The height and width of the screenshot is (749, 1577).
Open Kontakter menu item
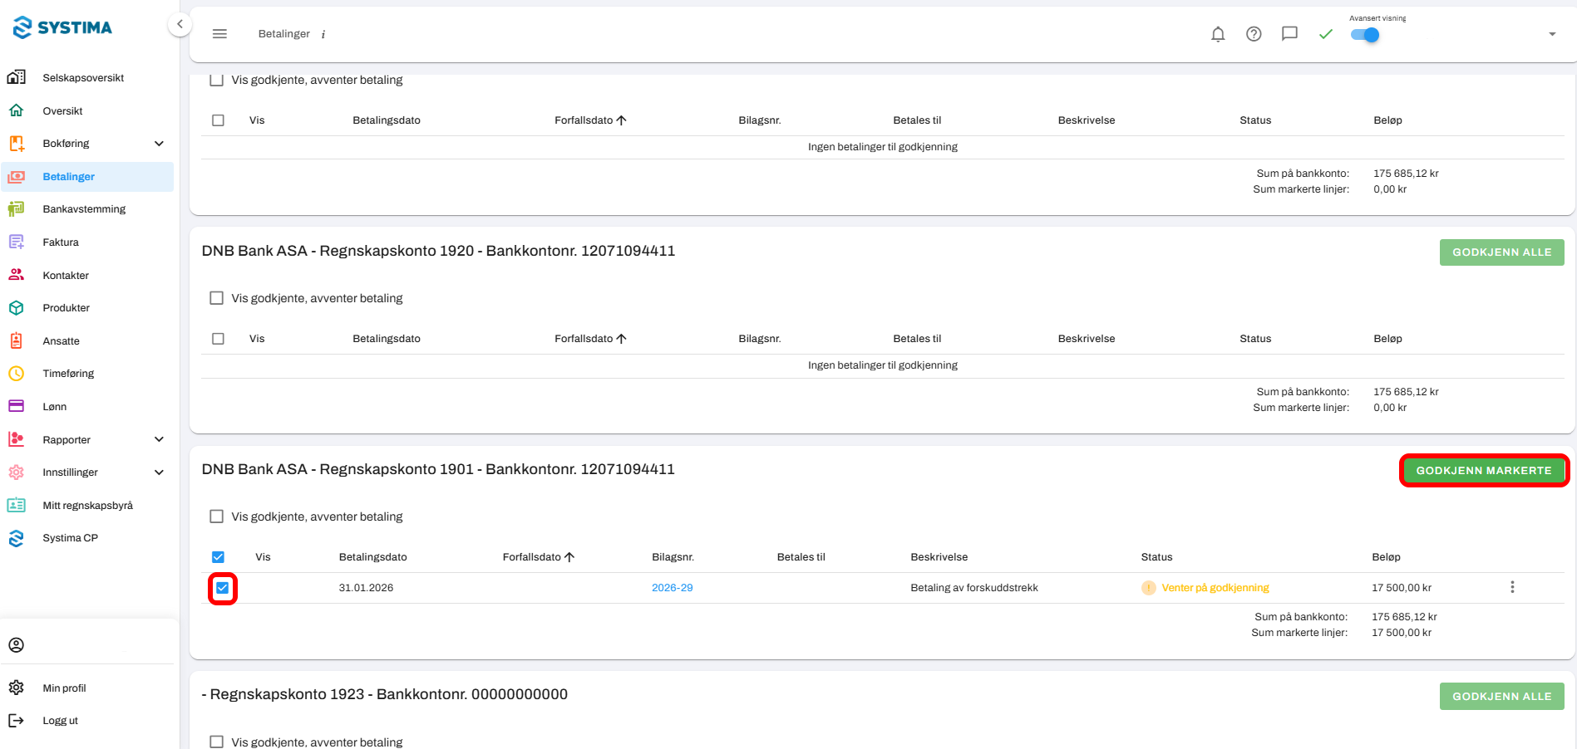[66, 275]
